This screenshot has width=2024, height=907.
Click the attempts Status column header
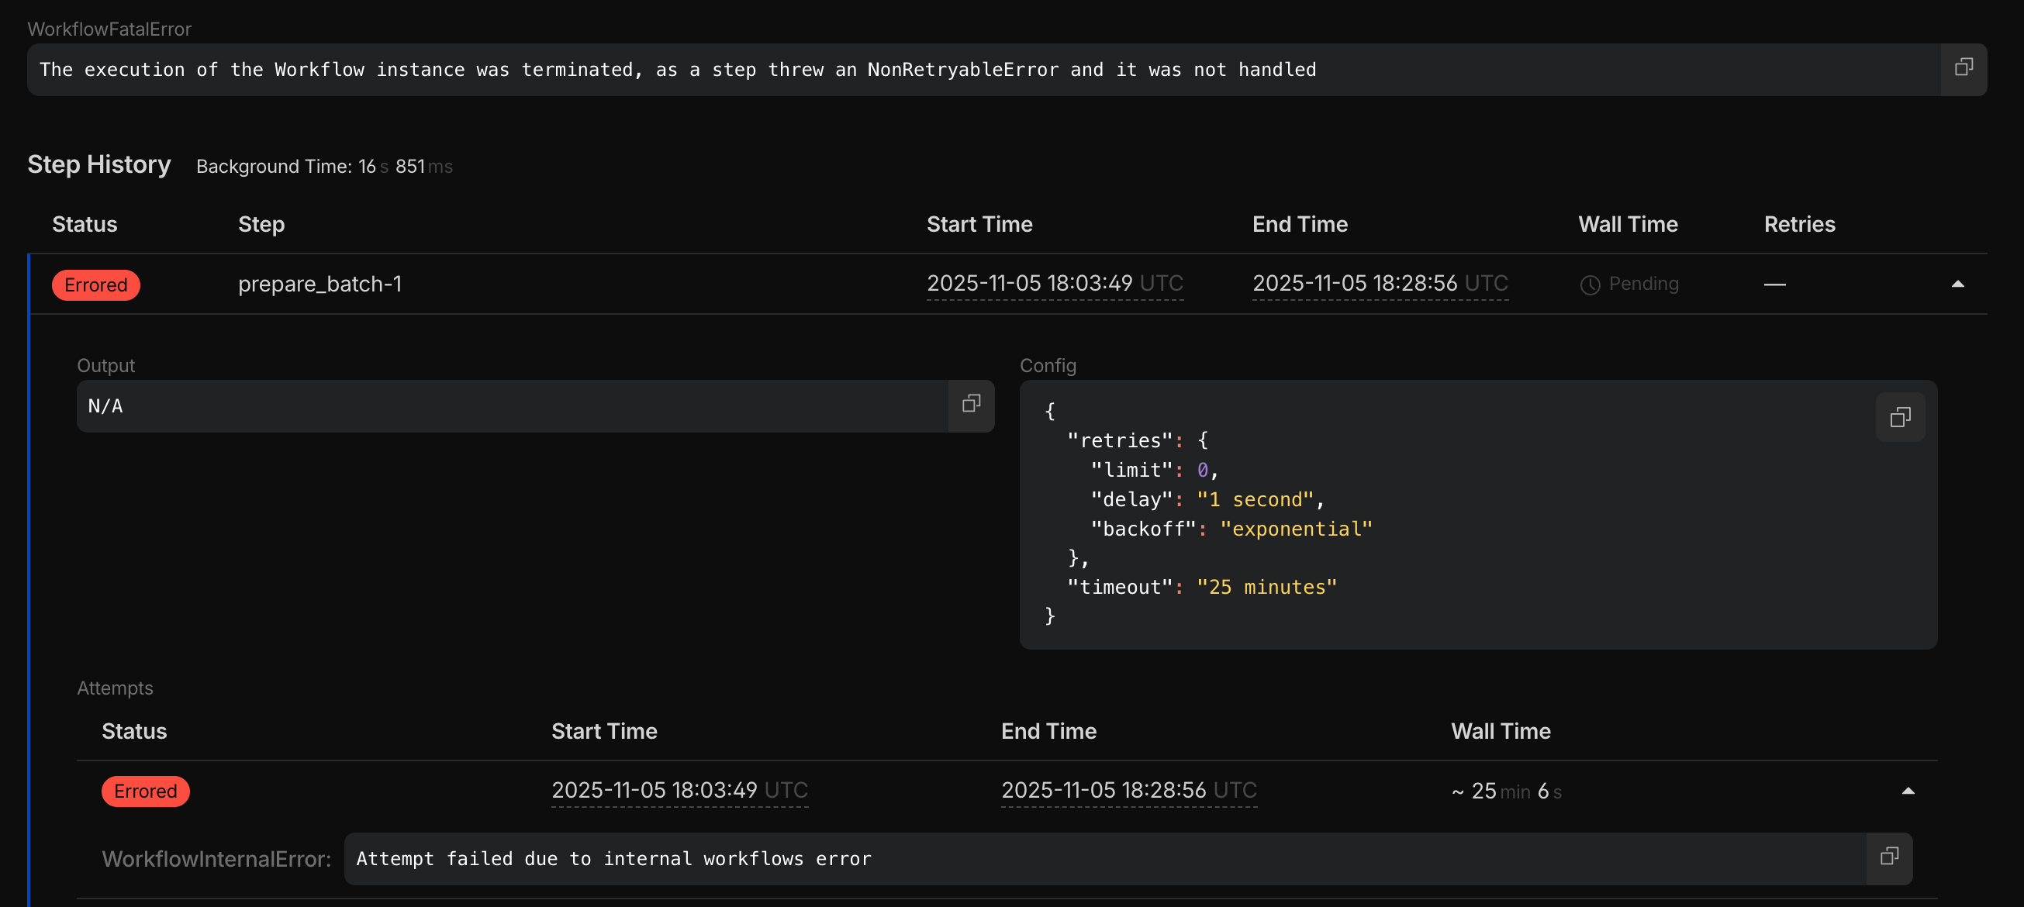pyautogui.click(x=134, y=731)
